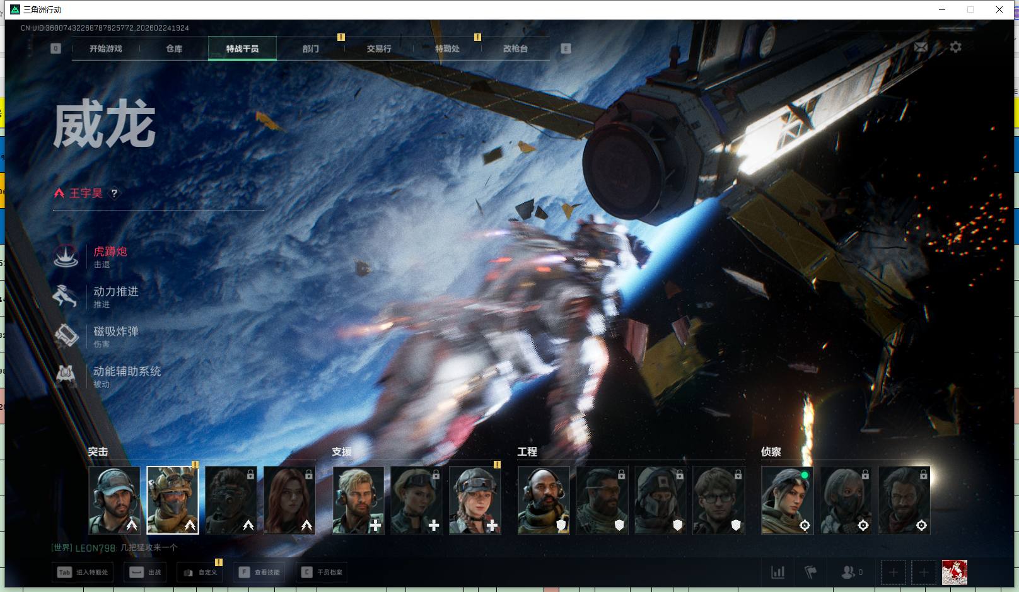Screen dimensions: 1019x592
Task: Switch to the 仓库 tab
Action: pyautogui.click(x=174, y=49)
